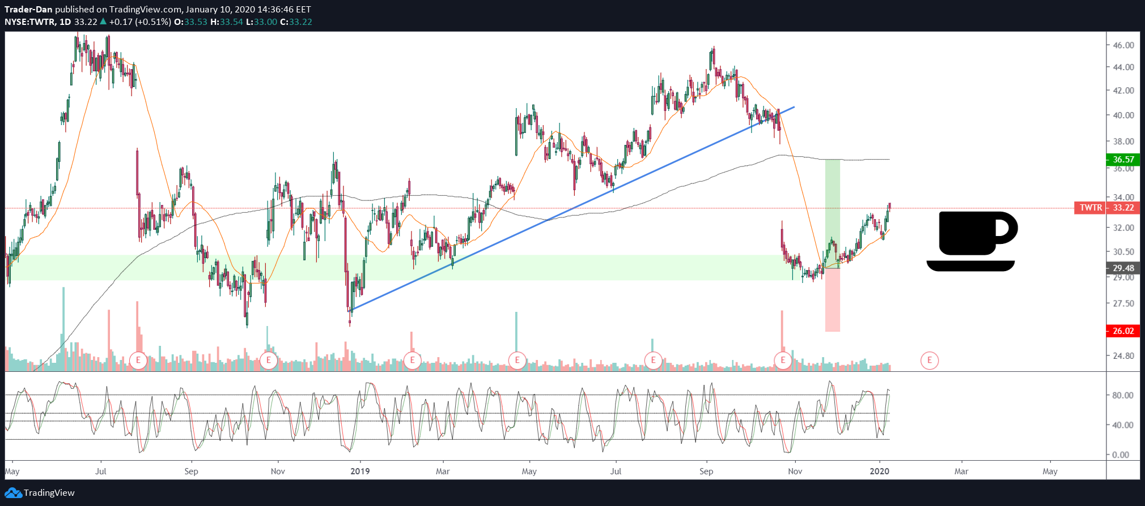Select the red stop-loss box

[833, 299]
